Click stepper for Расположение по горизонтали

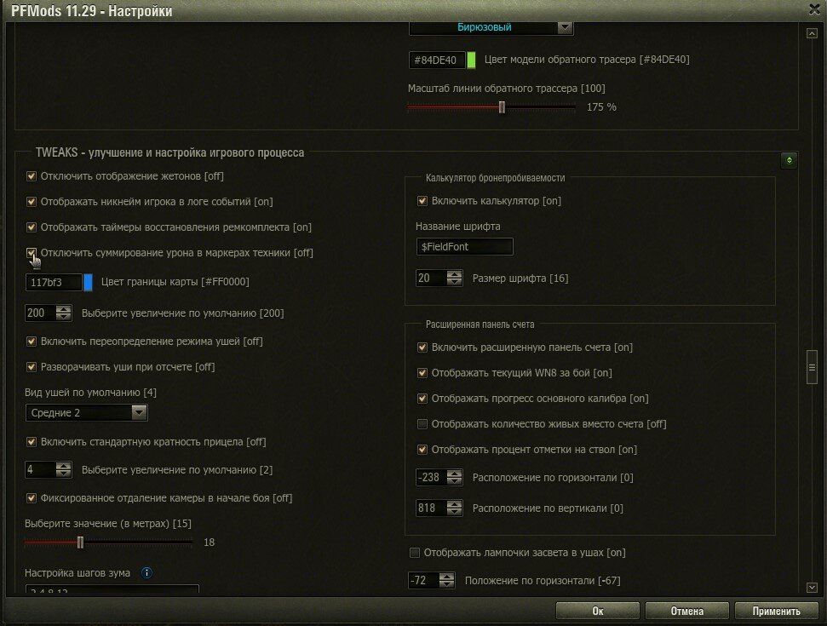[x=454, y=478]
